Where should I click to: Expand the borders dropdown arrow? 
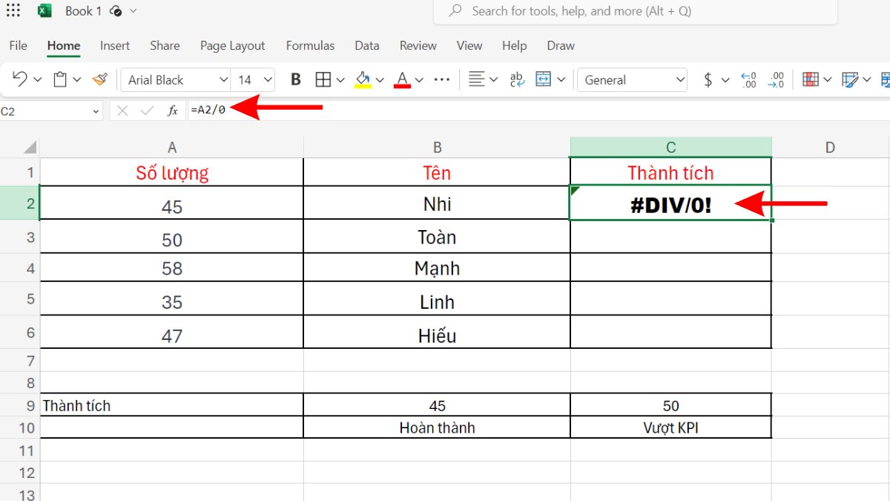point(340,79)
